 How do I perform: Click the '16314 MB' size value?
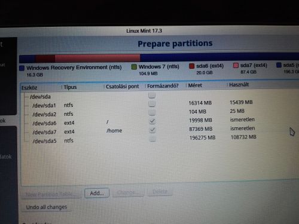(x=200, y=103)
